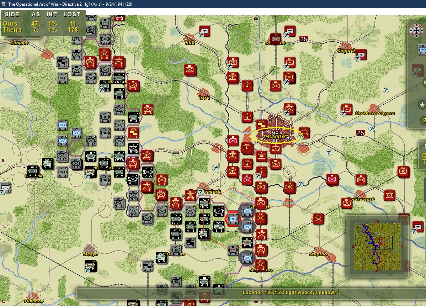
Task: Select the Soviet air unit northeast of Dmitrov
Action: click(x=290, y=31)
